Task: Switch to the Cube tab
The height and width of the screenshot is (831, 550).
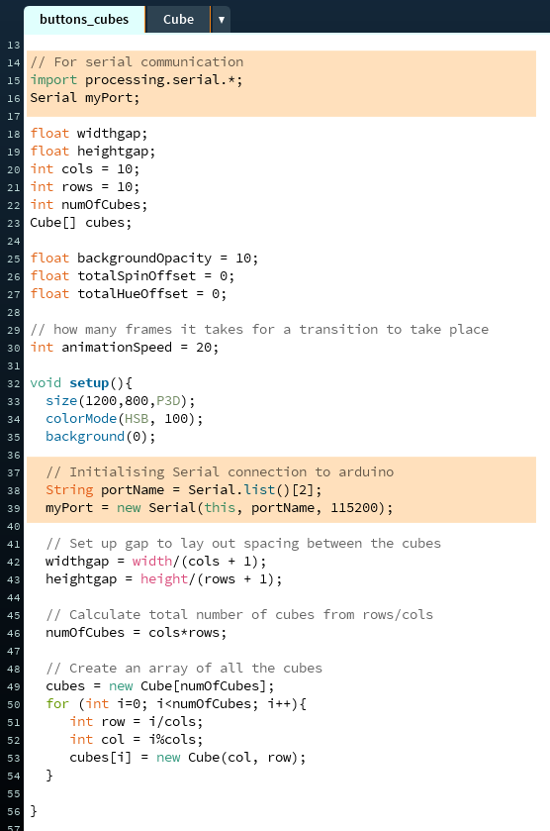Action: click(178, 19)
